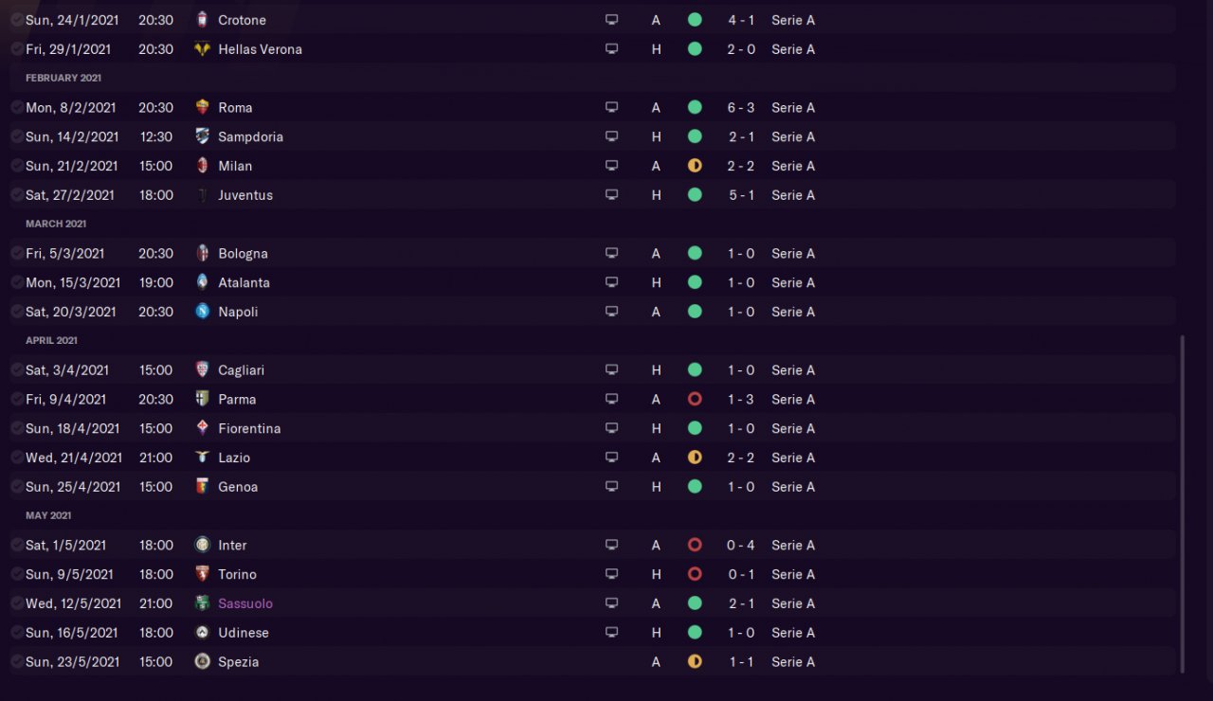Select the Fiorentina fixture row date
Screen dimensions: 1213x701
pyautogui.click(x=72, y=428)
